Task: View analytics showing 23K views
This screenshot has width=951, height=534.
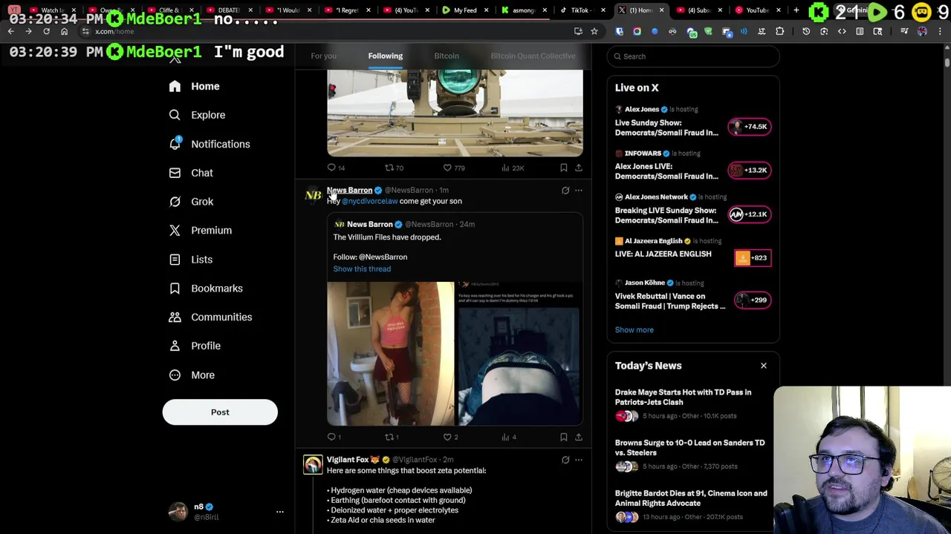Action: tap(513, 168)
